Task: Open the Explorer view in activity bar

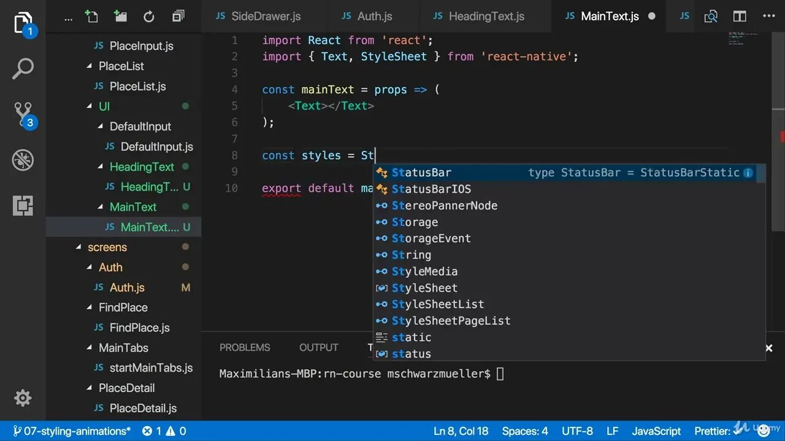Action: (23, 24)
